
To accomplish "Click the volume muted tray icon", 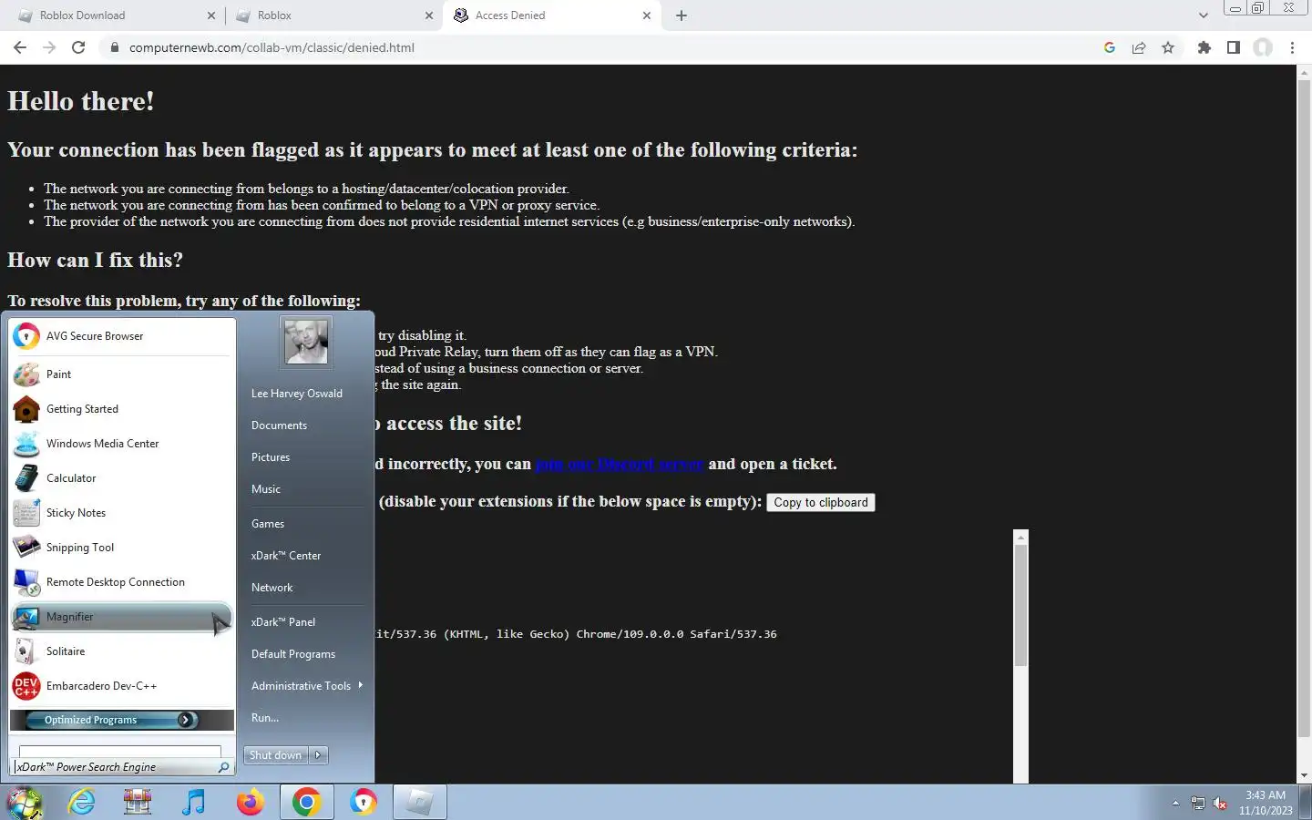I will pos(1220,803).
